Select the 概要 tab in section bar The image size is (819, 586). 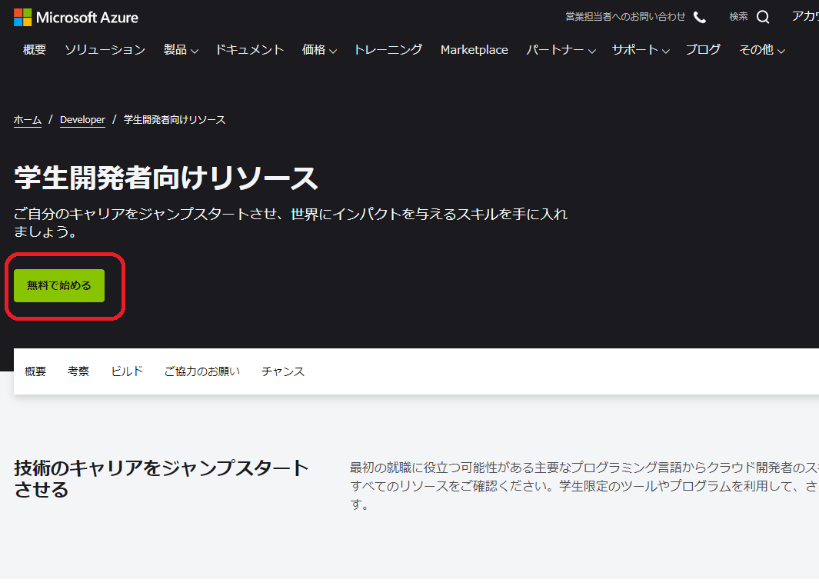coord(35,371)
